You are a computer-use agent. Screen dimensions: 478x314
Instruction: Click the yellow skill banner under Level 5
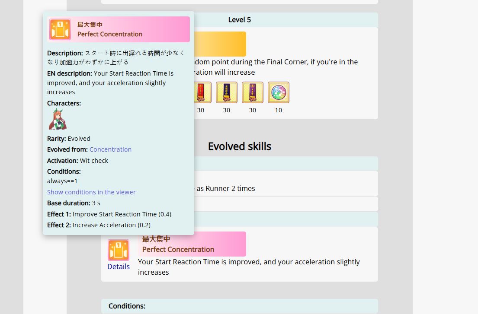(x=220, y=44)
